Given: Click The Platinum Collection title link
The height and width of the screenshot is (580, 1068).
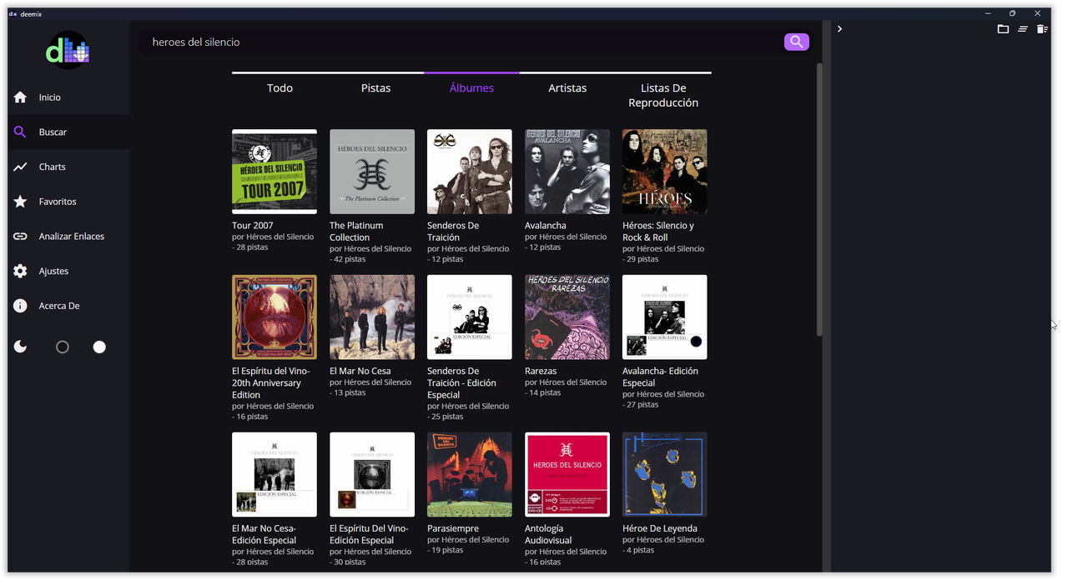Looking at the screenshot, I should pyautogui.click(x=356, y=232).
